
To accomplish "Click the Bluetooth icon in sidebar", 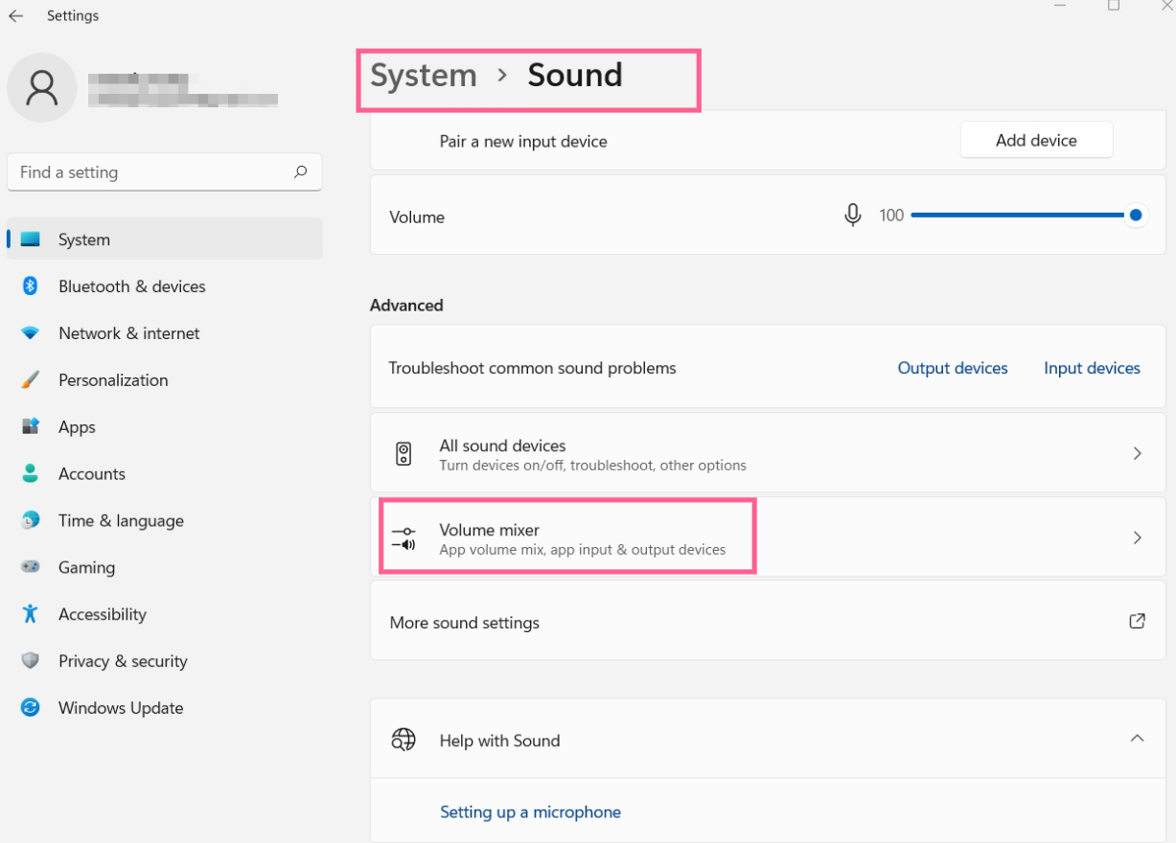I will coord(31,286).
